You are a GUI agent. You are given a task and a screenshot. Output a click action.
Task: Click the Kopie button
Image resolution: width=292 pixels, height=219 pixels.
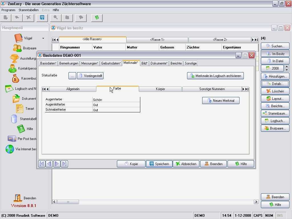tap(131, 164)
